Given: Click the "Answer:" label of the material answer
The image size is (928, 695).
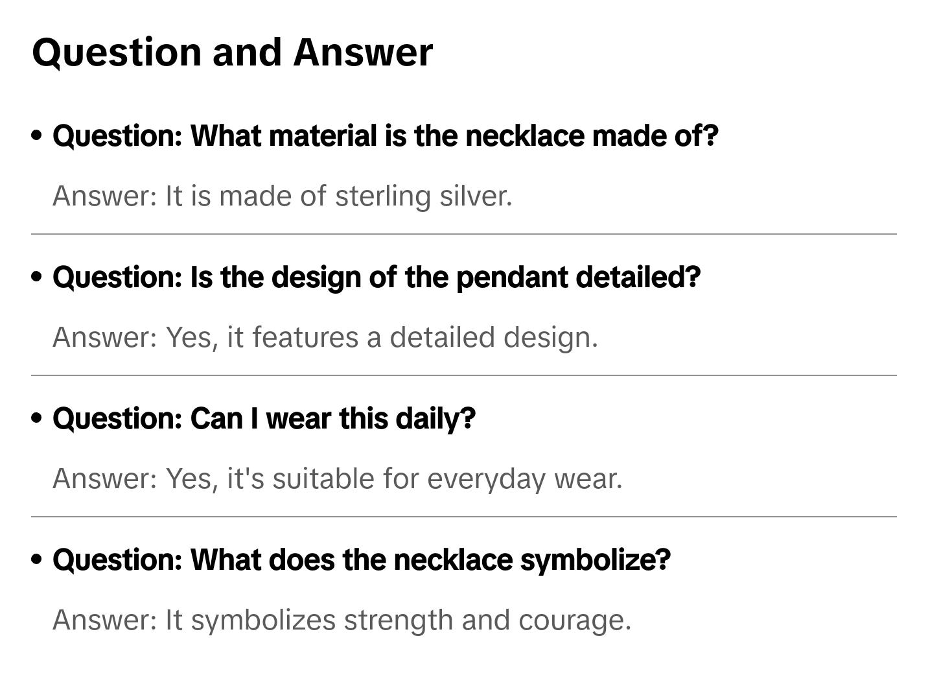Looking at the screenshot, I should [105, 196].
